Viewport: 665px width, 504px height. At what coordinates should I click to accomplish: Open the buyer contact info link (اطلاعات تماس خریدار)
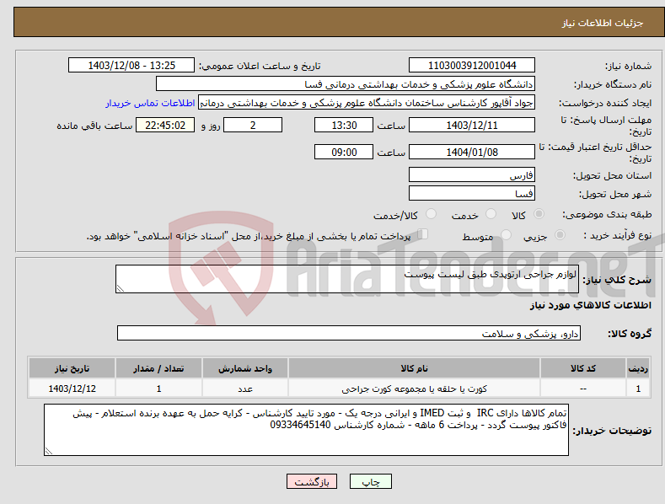(150, 103)
